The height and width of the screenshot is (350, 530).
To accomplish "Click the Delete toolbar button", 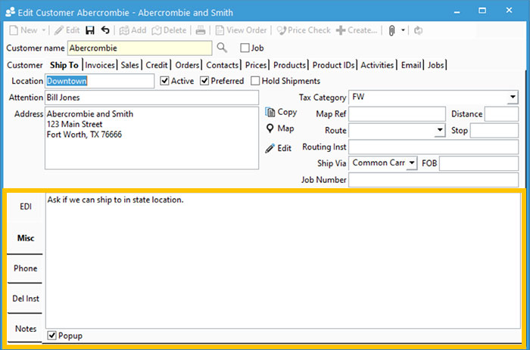I will (x=169, y=30).
